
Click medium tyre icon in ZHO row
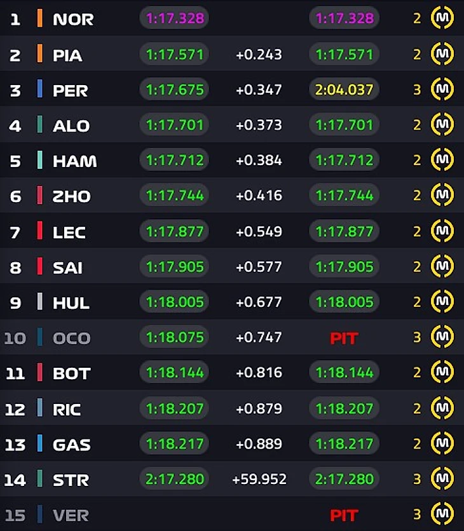(x=442, y=196)
